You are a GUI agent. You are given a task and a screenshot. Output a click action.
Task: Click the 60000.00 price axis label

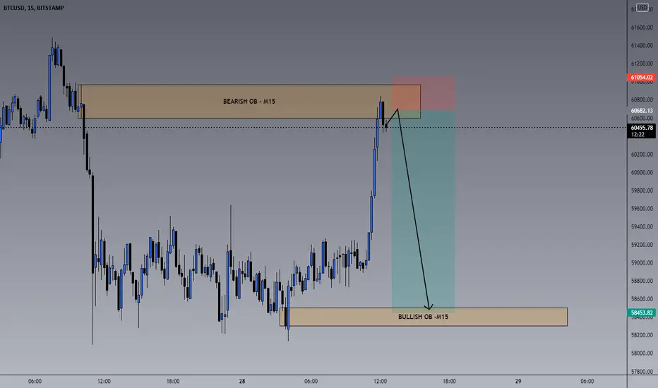[x=642, y=172]
